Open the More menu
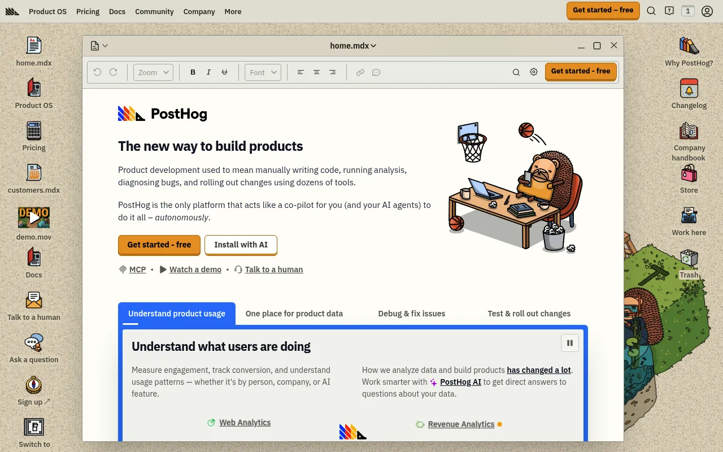Image resolution: width=723 pixels, height=452 pixels. coord(233,11)
